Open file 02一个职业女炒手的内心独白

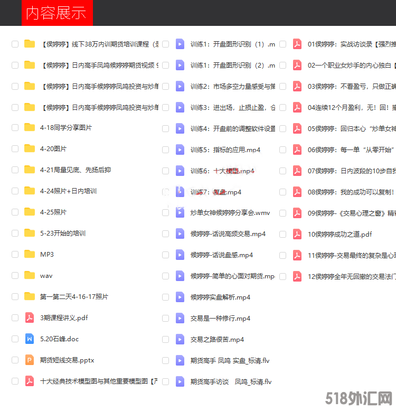352,66
